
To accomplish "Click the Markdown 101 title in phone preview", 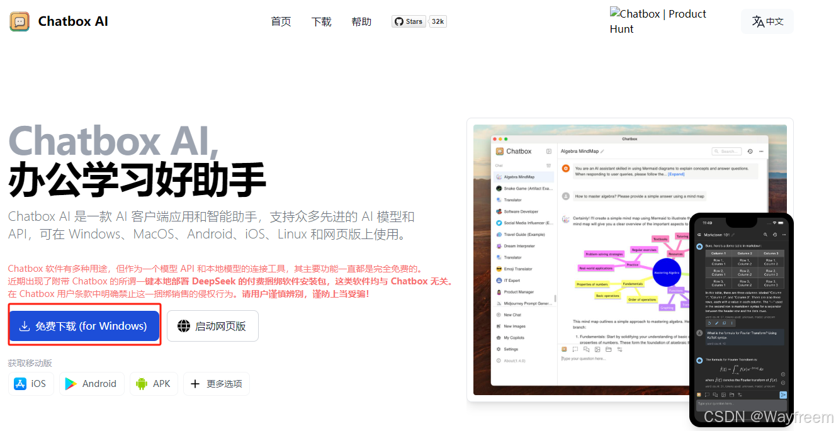I will pyautogui.click(x=717, y=234).
